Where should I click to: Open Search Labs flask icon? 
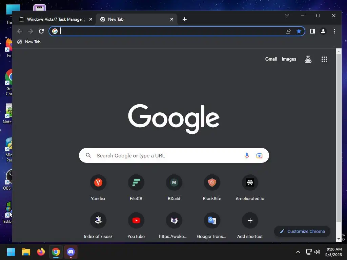coord(308,59)
